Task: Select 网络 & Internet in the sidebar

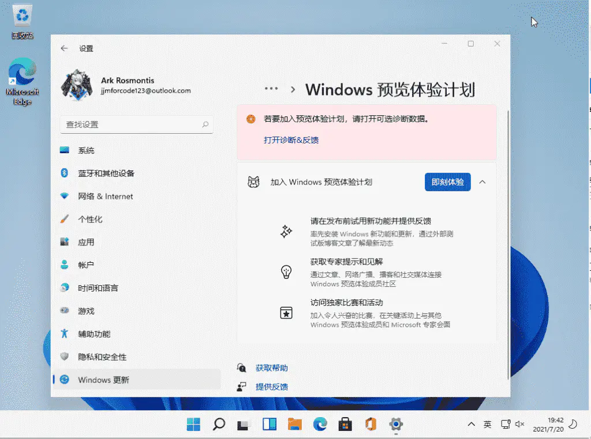Action: 136,196
